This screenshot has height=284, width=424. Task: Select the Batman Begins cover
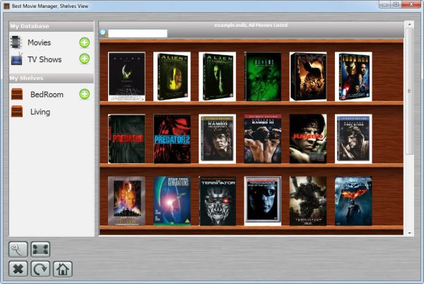coord(308,77)
